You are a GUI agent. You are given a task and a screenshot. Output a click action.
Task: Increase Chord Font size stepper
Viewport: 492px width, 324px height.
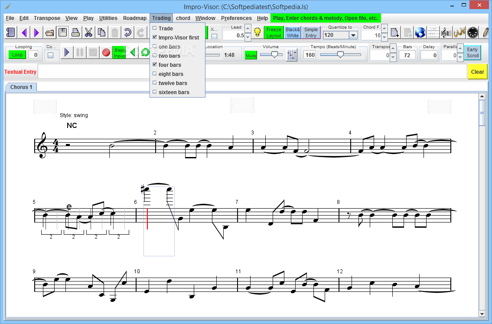coord(384,29)
